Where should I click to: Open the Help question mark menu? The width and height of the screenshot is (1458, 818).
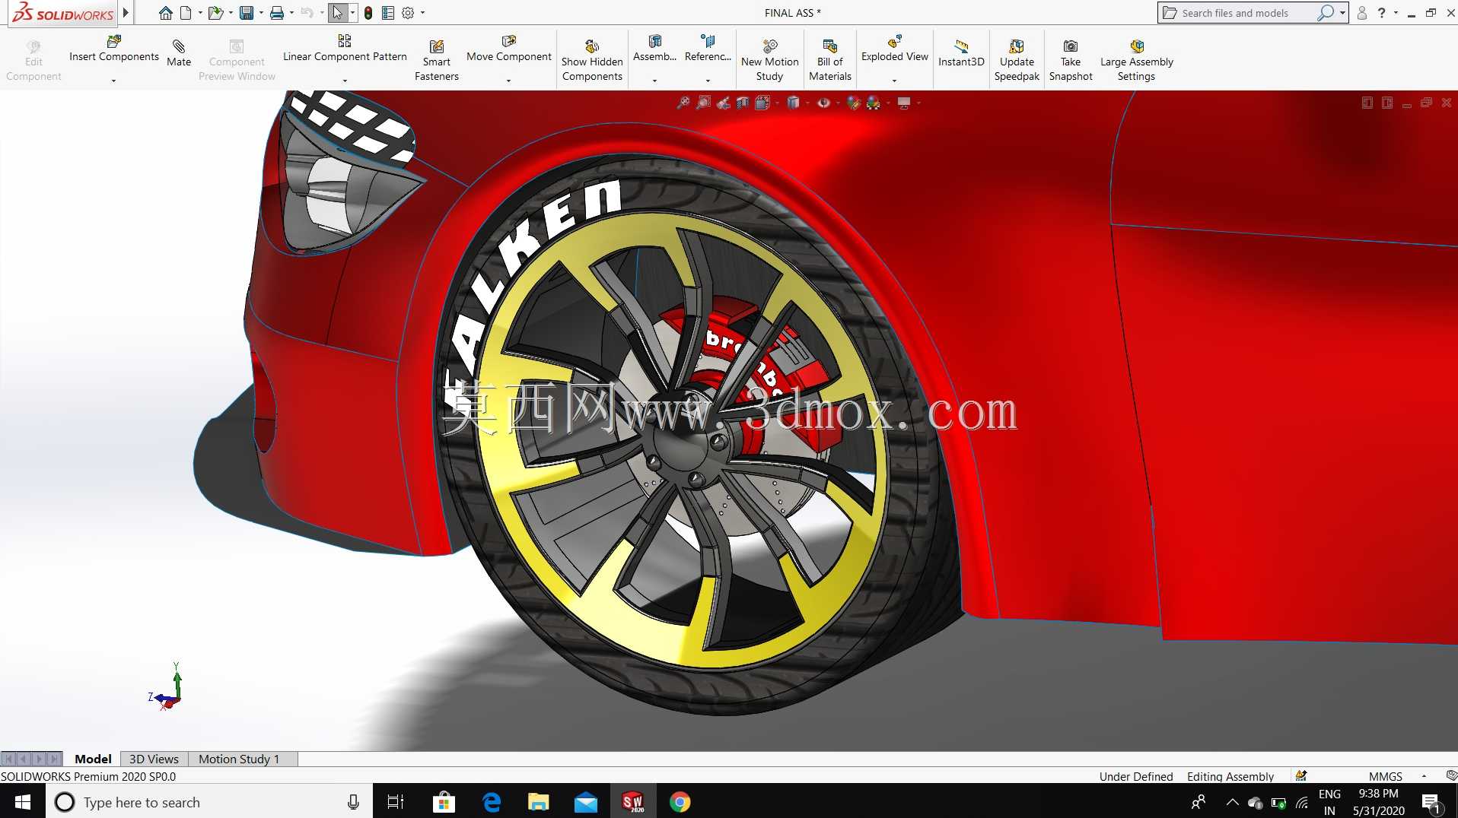pyautogui.click(x=1381, y=13)
